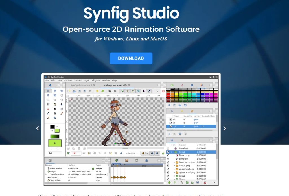Undo with the yellow arrow icon
The height and width of the screenshot is (196, 289).
(97, 91)
